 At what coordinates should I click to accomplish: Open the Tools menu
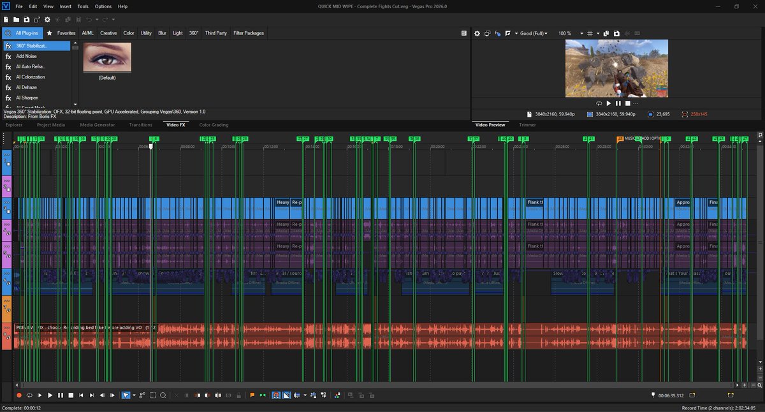(83, 6)
